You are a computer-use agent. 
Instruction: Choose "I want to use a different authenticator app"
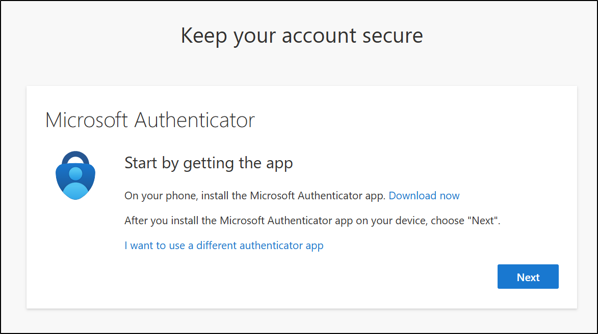[x=224, y=246]
